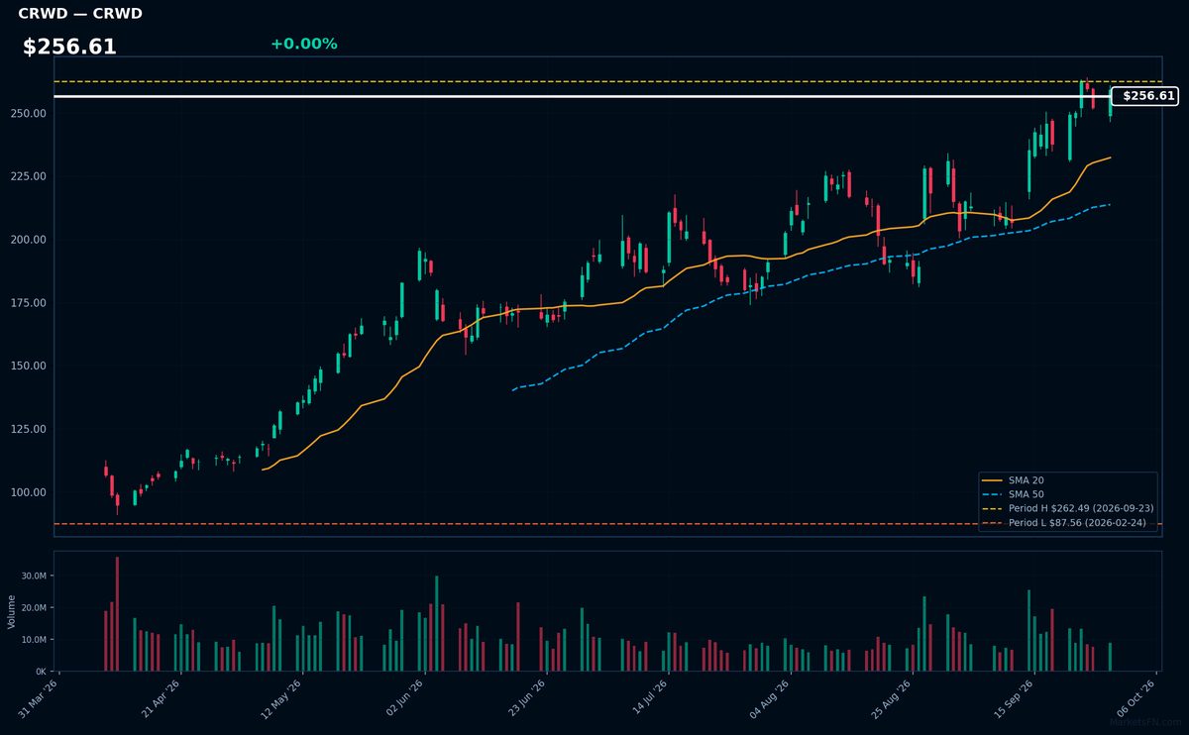This screenshot has width=1189, height=735.
Task: Click the 150.00 price axis label
Action: pyautogui.click(x=31, y=366)
